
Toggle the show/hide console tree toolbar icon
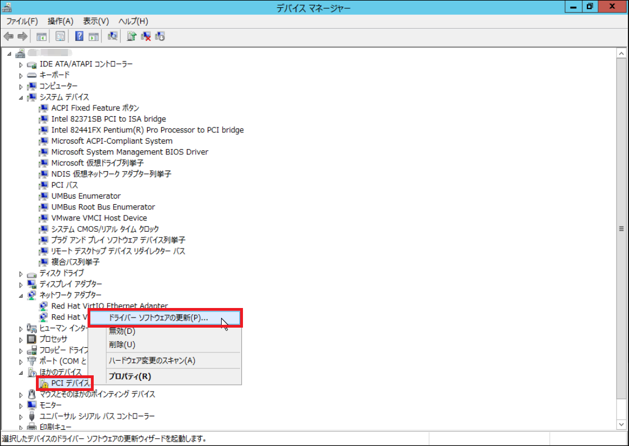42,36
